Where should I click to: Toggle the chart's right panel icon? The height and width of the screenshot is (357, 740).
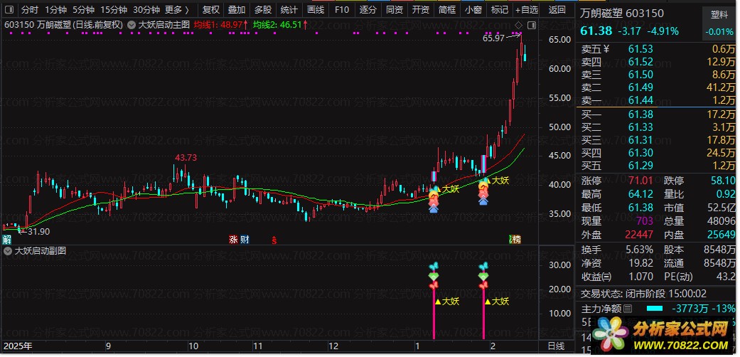tap(532, 25)
